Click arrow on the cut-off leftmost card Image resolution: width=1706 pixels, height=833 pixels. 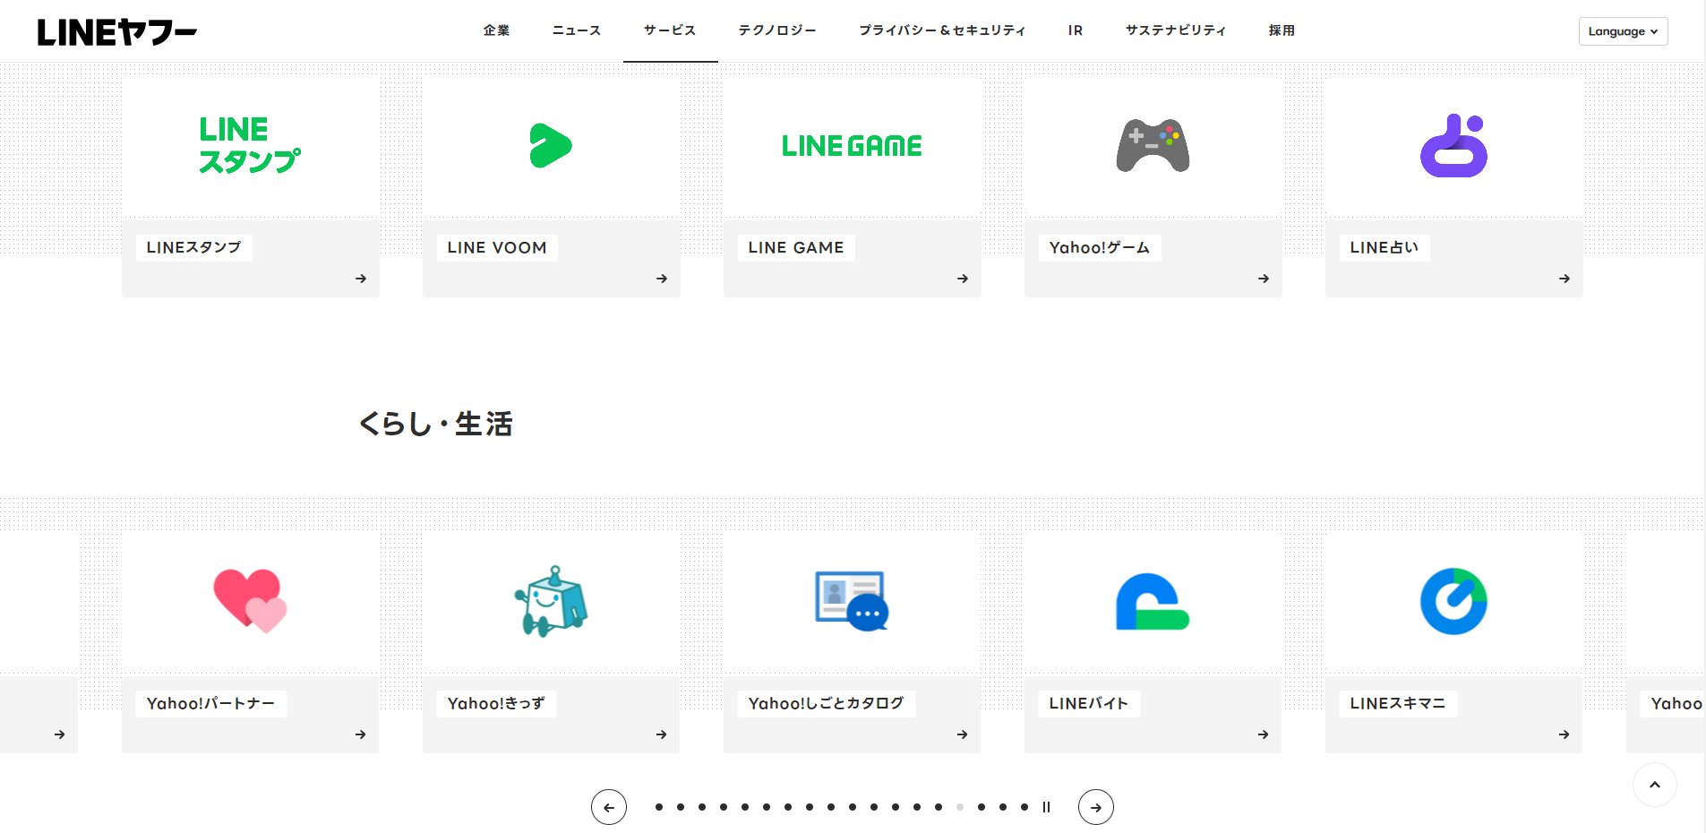(60, 734)
